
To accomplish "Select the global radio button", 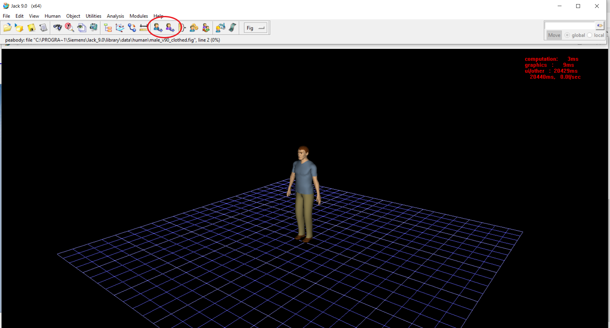I will [567, 35].
